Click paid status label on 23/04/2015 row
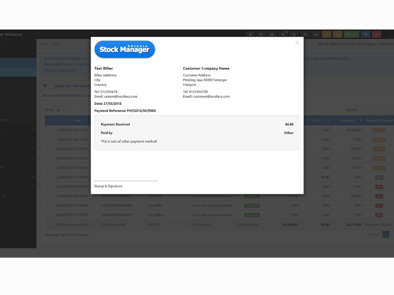394x295 pixels. (x=379, y=177)
